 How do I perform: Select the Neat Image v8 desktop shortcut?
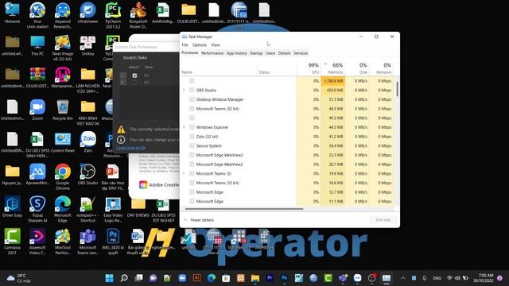tap(63, 48)
